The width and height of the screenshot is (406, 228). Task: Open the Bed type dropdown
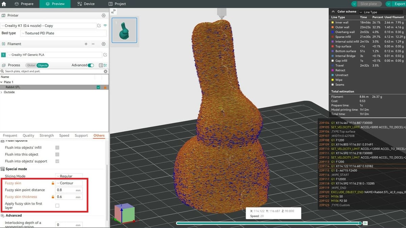[63, 33]
